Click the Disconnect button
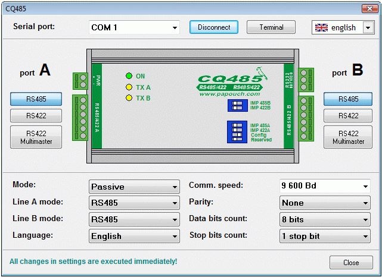 (214, 27)
